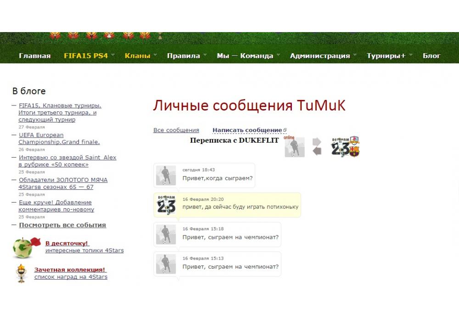Screen dimensions: 459x321
Task: Click 'Личные сообщения ТиМиК' heading
Action: click(249, 105)
